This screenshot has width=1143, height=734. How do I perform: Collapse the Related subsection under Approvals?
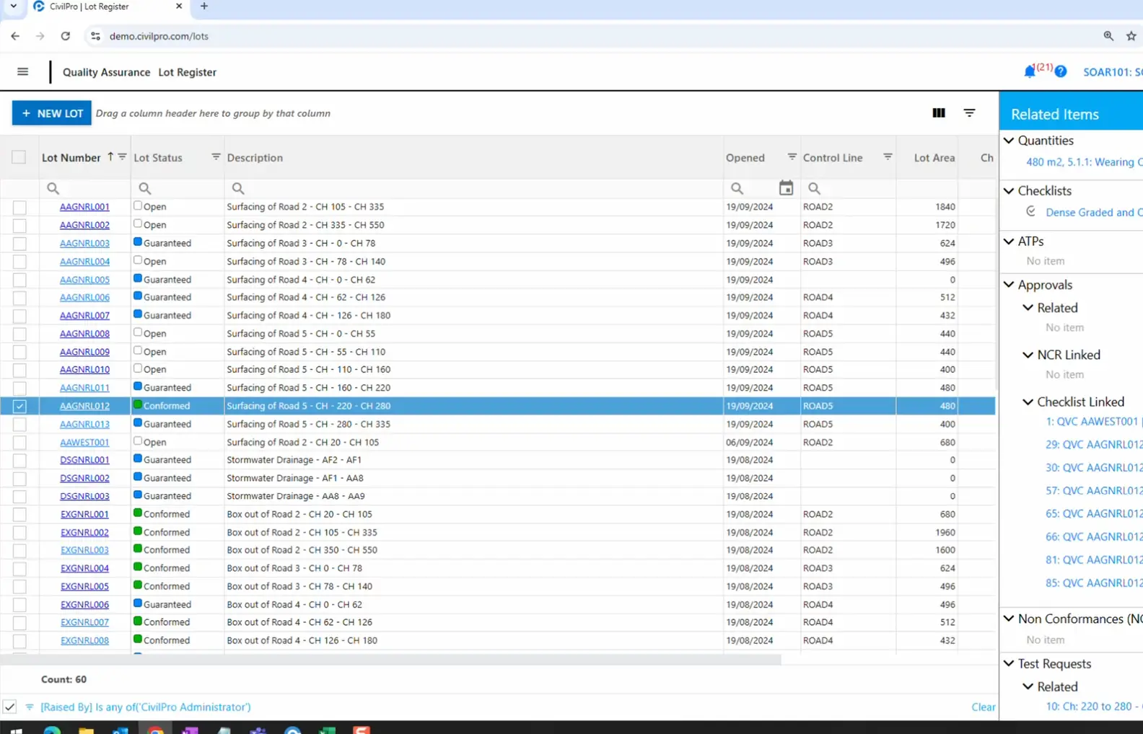1028,308
